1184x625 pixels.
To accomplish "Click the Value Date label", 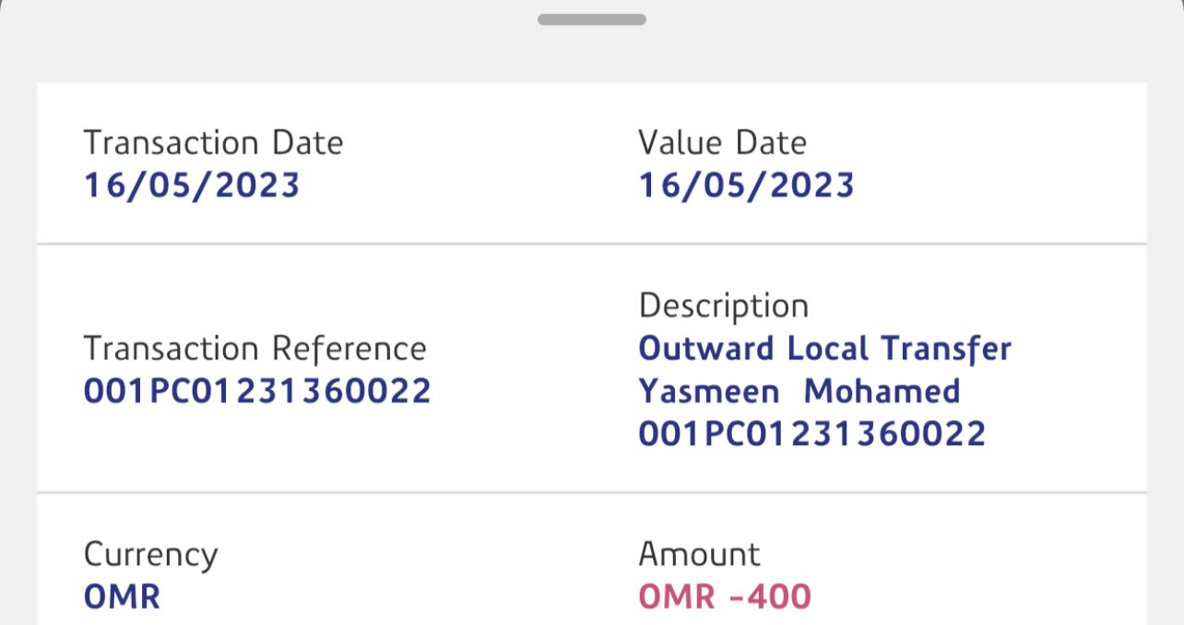I will point(722,143).
